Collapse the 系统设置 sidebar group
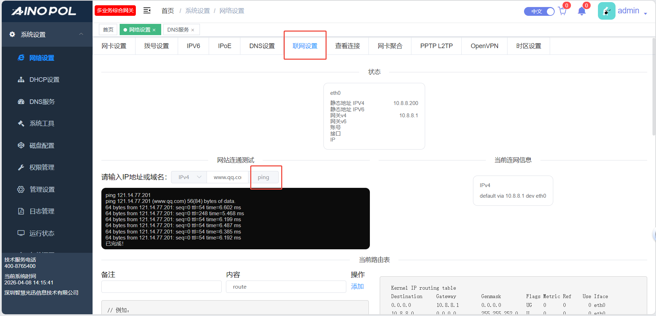The height and width of the screenshot is (316, 656). (x=81, y=34)
